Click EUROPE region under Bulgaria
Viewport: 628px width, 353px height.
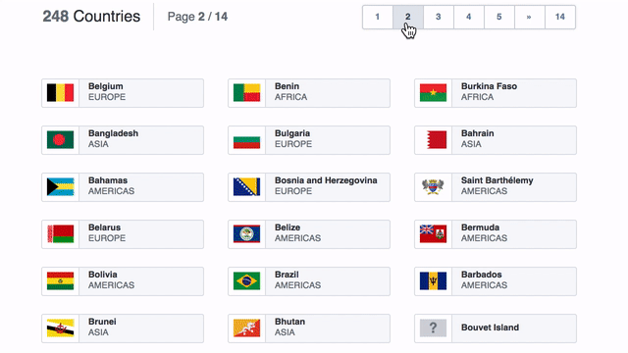pyautogui.click(x=293, y=144)
